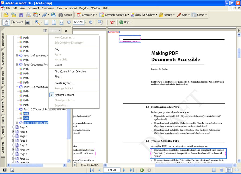Zoom in with the plus button

[91, 22]
